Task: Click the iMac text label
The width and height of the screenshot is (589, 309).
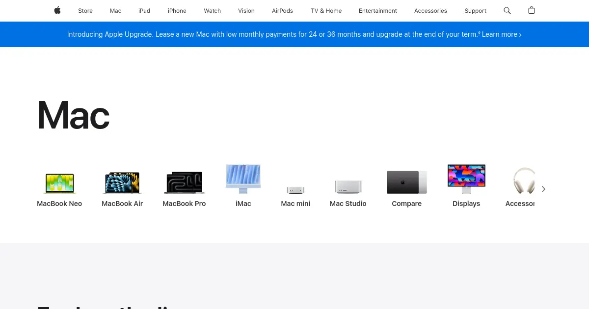Action: pyautogui.click(x=243, y=204)
